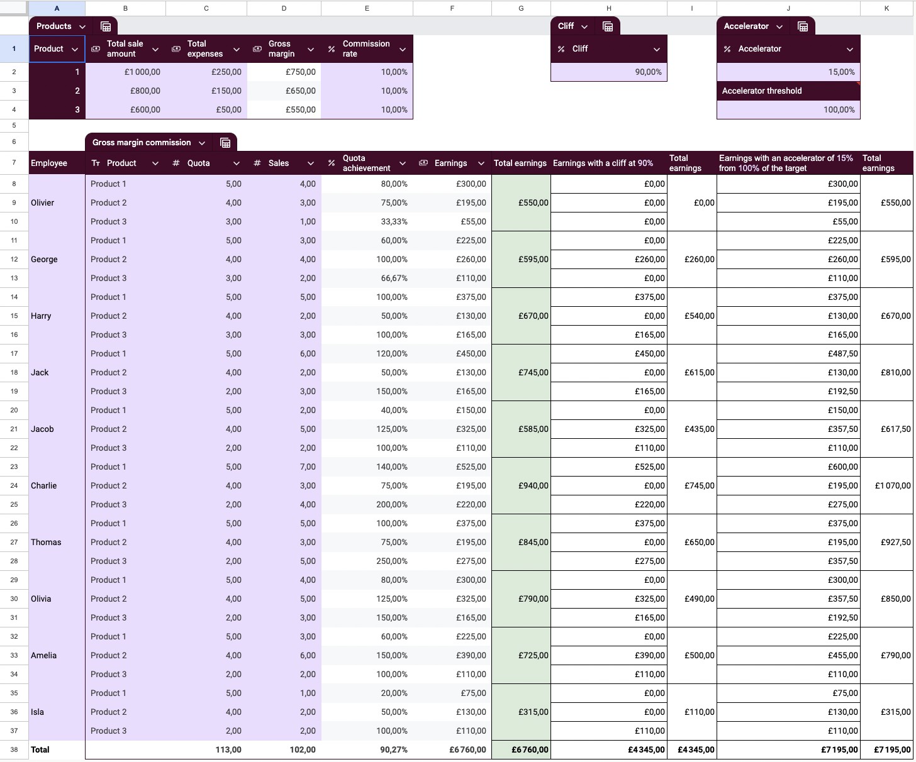Select Jack's £487,50 accelerator earnings cell
The height and width of the screenshot is (762, 916).
click(788, 353)
